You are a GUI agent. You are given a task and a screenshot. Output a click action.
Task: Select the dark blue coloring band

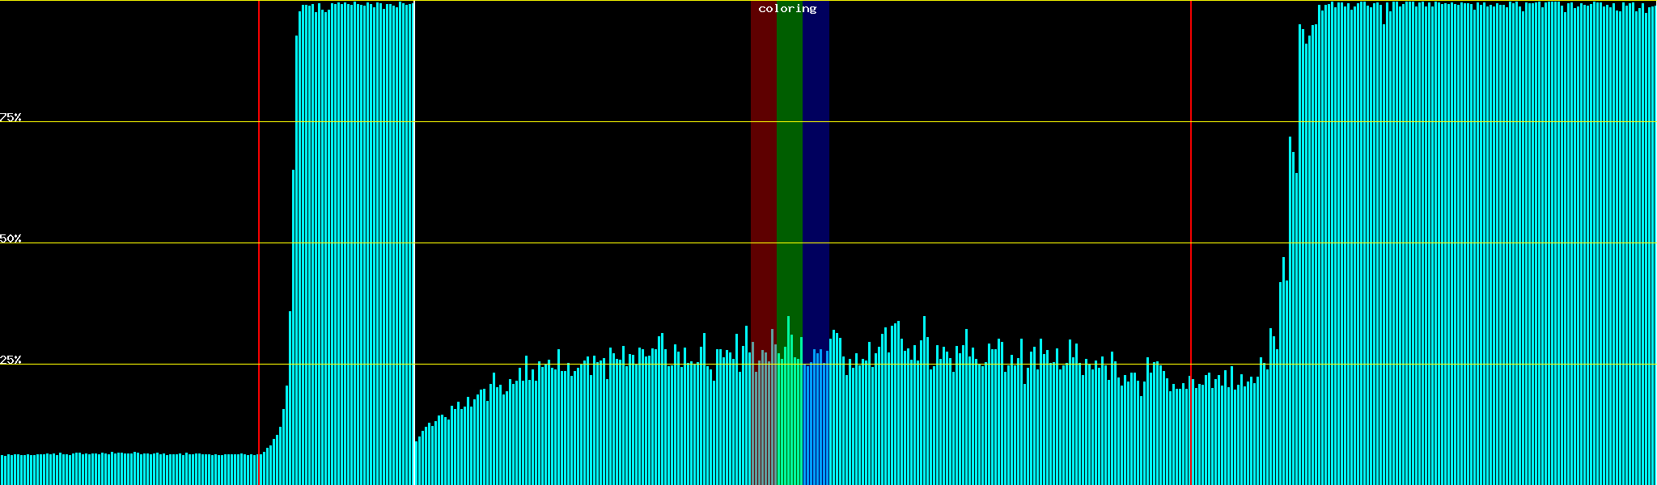click(x=816, y=162)
